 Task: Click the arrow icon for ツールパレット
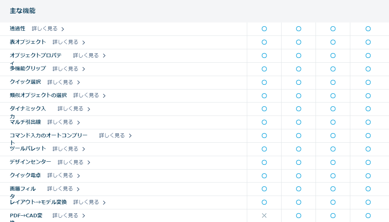pos(84,149)
